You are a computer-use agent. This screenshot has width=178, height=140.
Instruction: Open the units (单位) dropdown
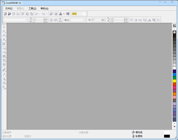pos(84,20)
